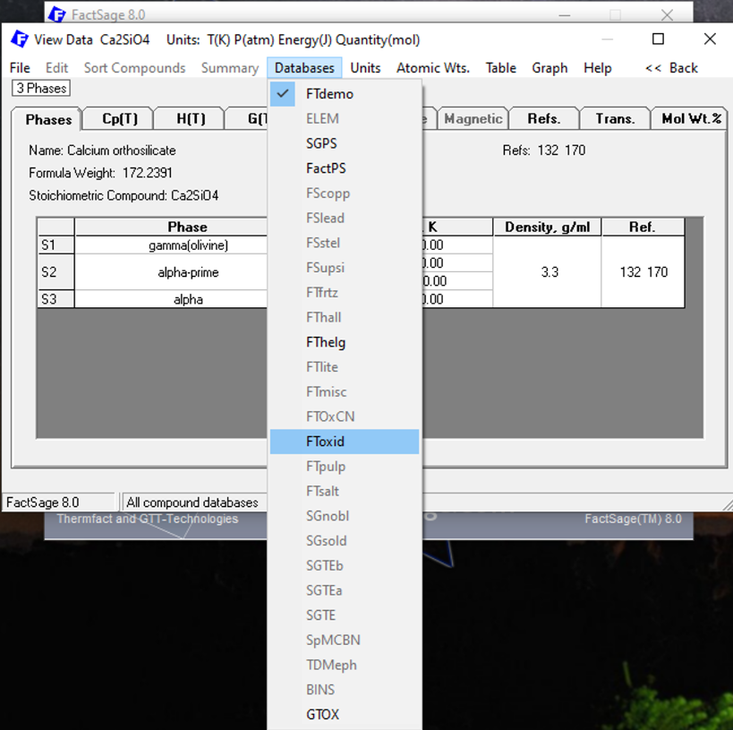Viewport: 733px width, 730px height.
Task: Select the SGnobl database
Action: (x=345, y=516)
